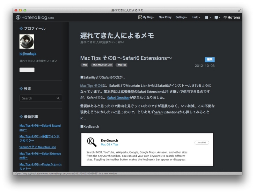Image resolution: width=255 pixels, height=193 pixels.
Task: Select the Mac Tips tag
Action: pyautogui.click(x=122, y=65)
